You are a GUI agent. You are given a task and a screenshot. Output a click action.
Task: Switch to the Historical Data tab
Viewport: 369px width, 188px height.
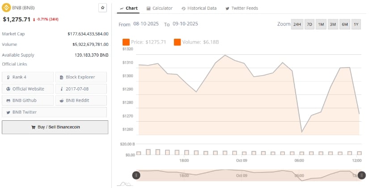point(199,8)
